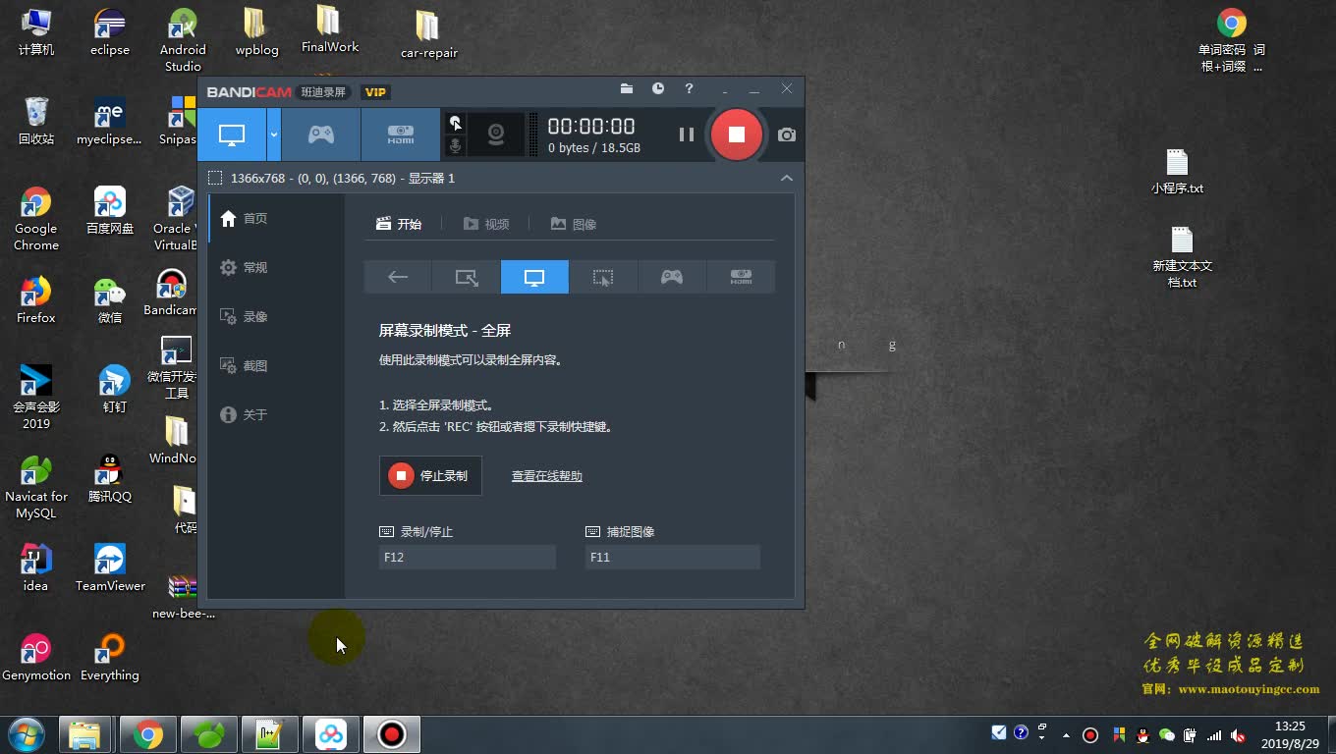Viewport: 1336px width, 754px height.
Task: Select the Navicat for MySQL desktop shortcut
Action: point(36,487)
